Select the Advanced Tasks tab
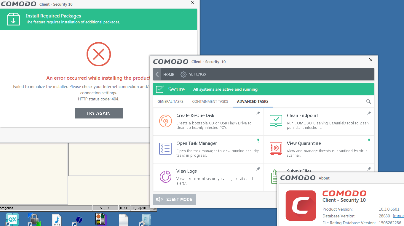Viewport: 404px width, 226px height. point(253,102)
